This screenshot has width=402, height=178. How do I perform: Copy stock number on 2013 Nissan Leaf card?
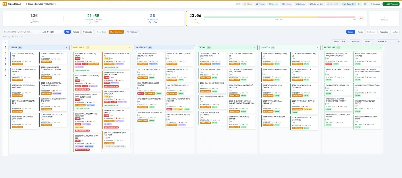pyautogui.click(x=52, y=59)
